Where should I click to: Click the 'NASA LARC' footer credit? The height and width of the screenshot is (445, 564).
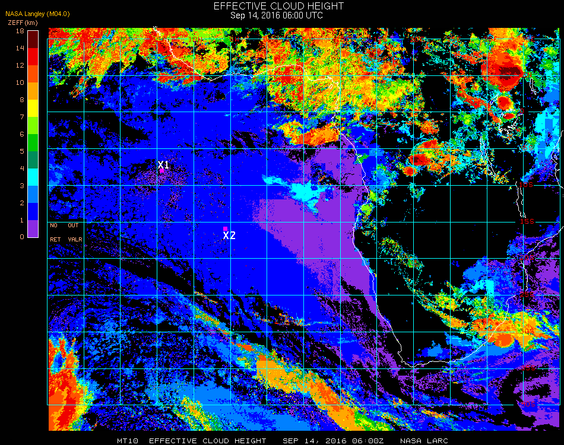pos(424,441)
